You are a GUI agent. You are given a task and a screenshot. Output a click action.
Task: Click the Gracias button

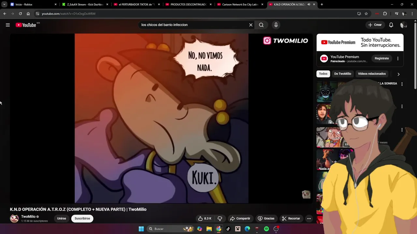point(266,218)
